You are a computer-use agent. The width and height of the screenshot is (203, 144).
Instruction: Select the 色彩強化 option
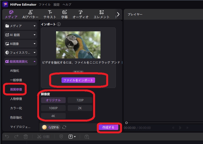coord(16,117)
